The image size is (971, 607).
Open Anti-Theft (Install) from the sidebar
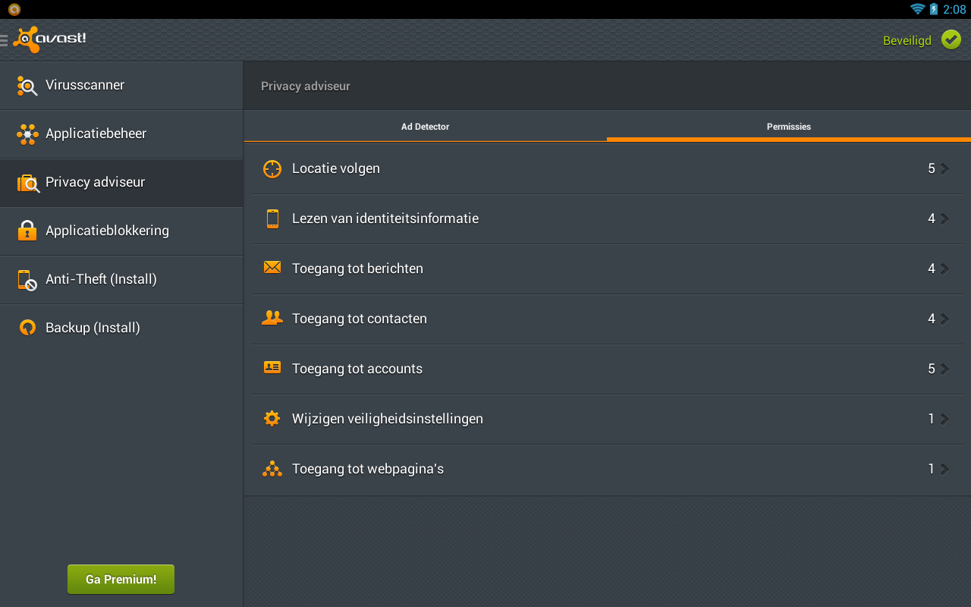coord(121,279)
